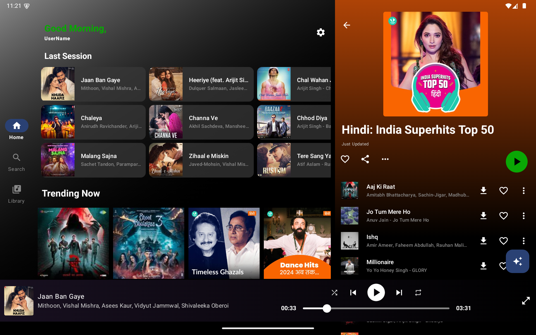The width and height of the screenshot is (536, 335).
Task: Open the playlist three-dot overflow menu
Action: point(385,159)
